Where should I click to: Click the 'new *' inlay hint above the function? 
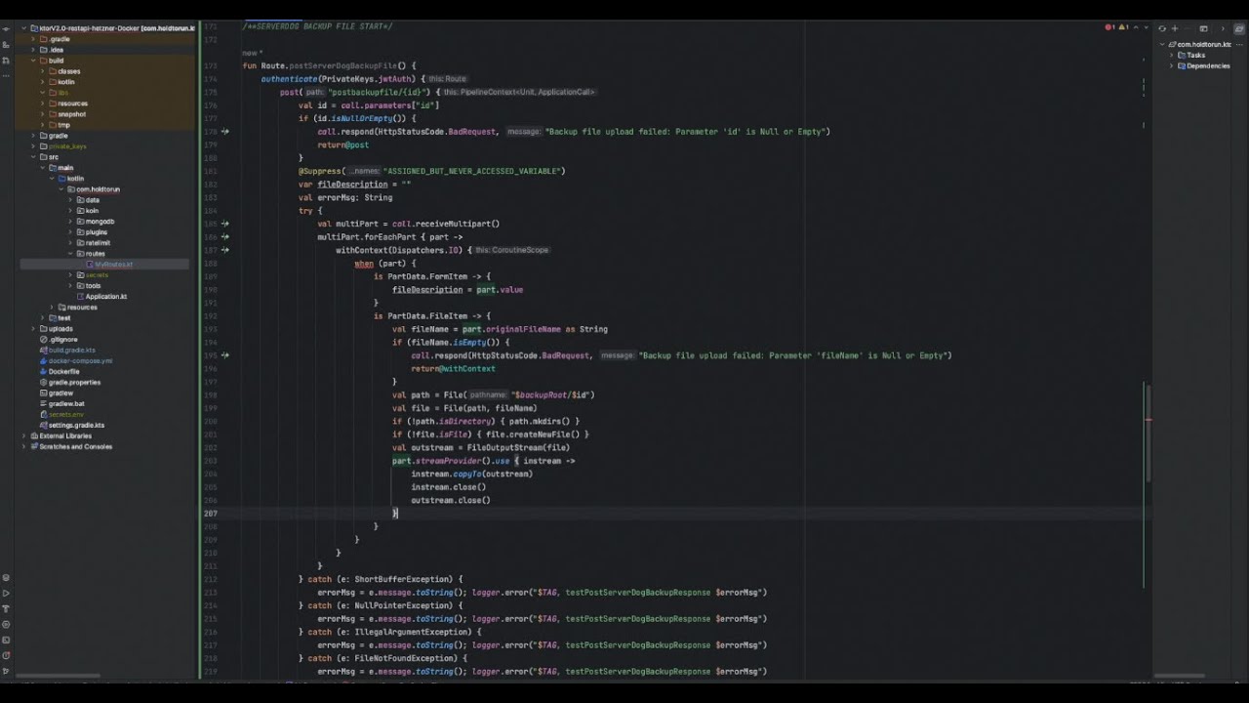tap(252, 53)
